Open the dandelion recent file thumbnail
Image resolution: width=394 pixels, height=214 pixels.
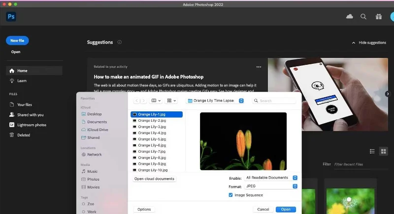[350, 201]
